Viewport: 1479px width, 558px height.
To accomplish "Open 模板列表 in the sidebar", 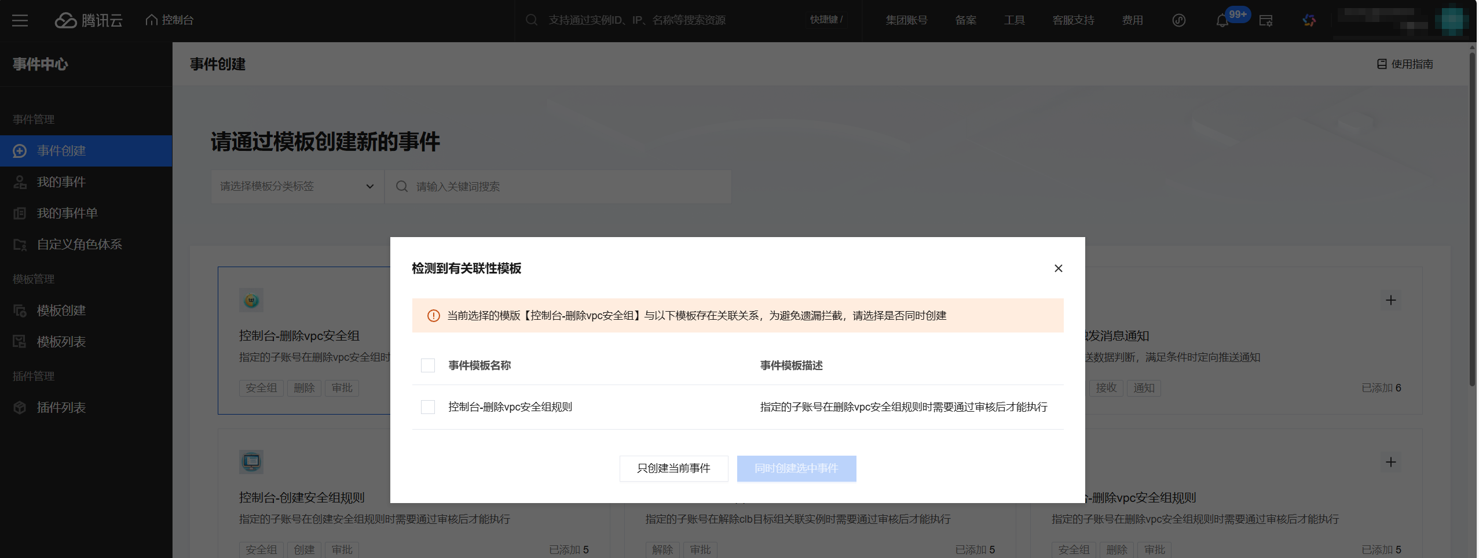I will coord(61,342).
